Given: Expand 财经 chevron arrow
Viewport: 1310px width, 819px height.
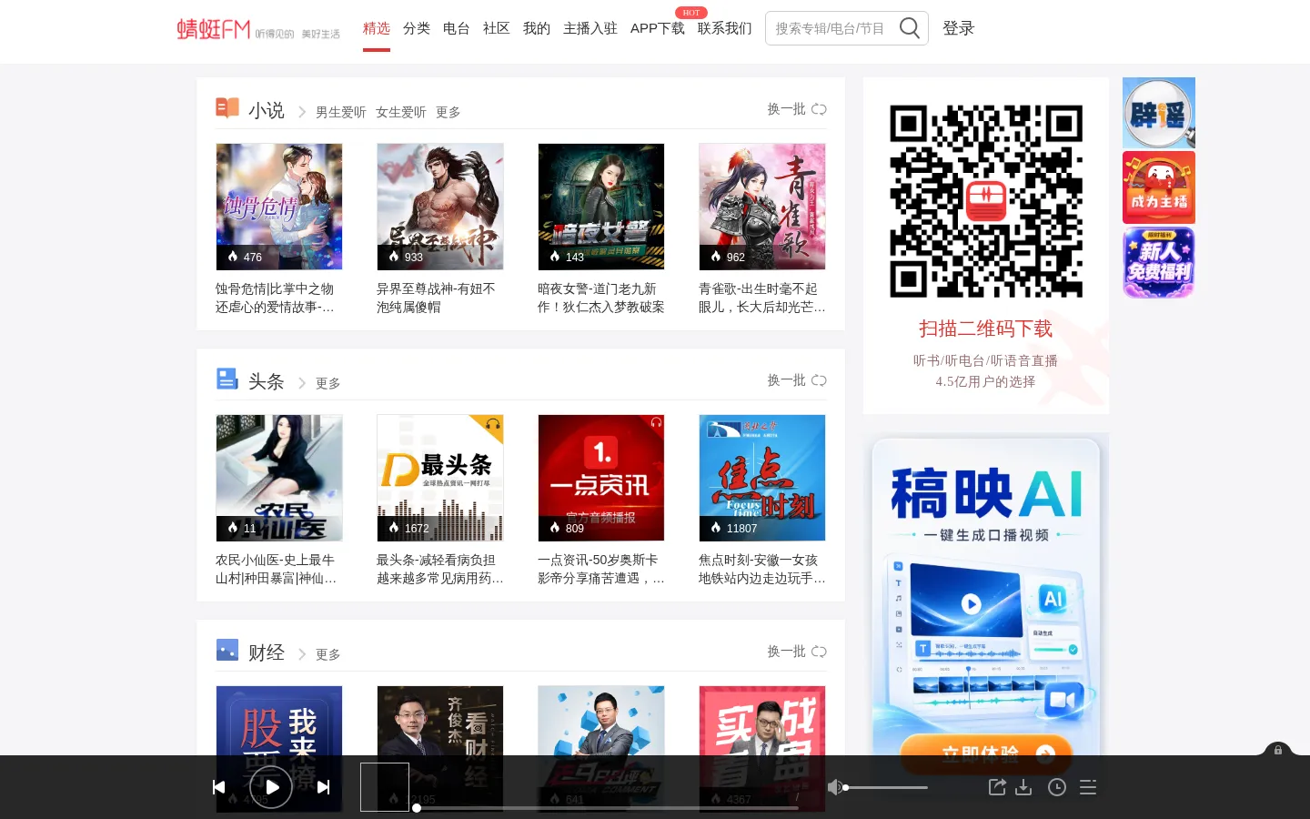Looking at the screenshot, I should point(302,654).
